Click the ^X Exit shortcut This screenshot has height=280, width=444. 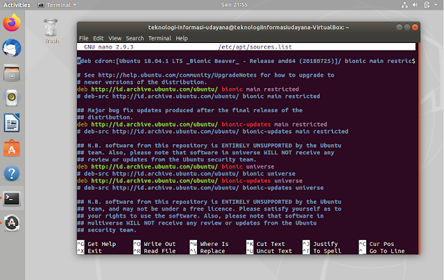click(x=89, y=251)
